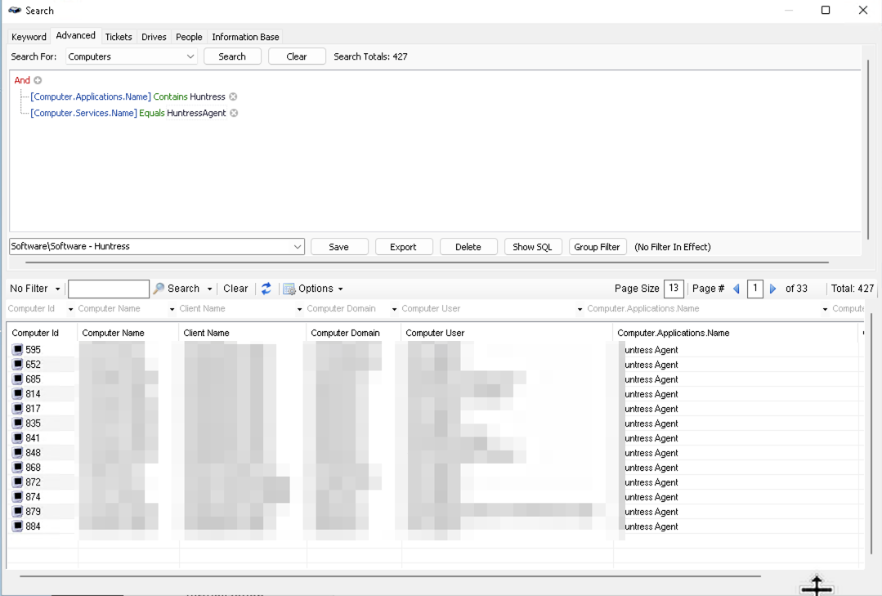Screen dimensions: 882x596
Task: Open the results Search dropdown arrow
Action: (x=209, y=289)
